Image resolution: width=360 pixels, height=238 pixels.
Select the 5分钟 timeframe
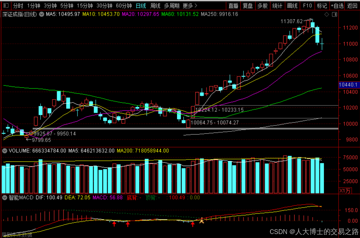67,6
